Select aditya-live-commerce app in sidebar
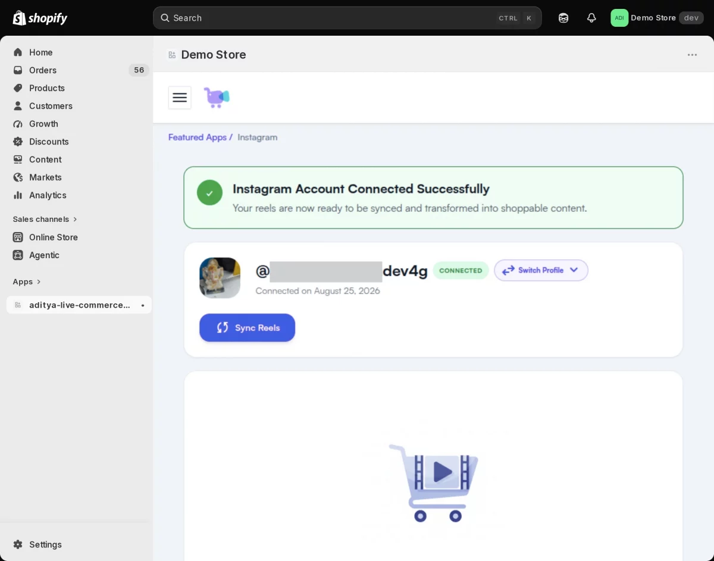714x561 pixels. pyautogui.click(x=79, y=305)
